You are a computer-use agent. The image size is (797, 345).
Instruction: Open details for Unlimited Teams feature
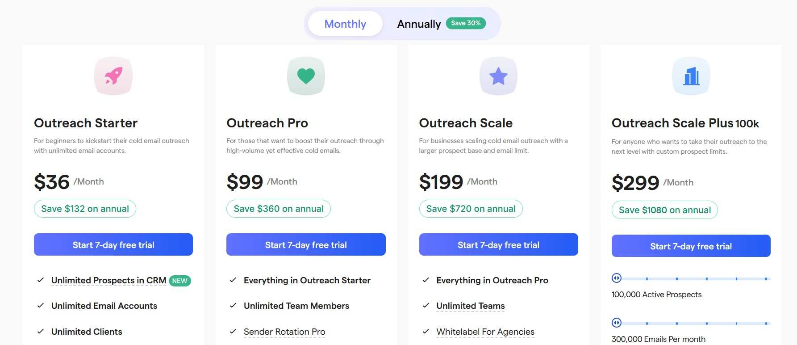pyautogui.click(x=470, y=306)
